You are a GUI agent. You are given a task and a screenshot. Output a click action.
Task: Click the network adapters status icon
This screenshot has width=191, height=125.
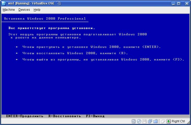(150, 121)
